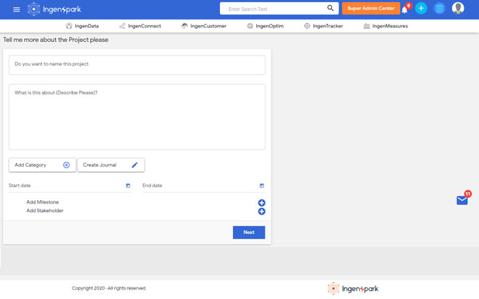Open the IngenMeasures menu
The height and width of the screenshot is (299, 479).
(x=386, y=26)
